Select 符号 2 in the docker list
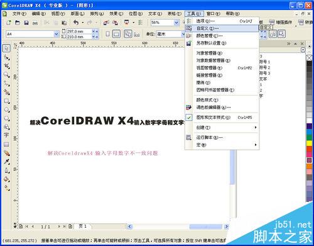The image size is (314, 246). 264,67
